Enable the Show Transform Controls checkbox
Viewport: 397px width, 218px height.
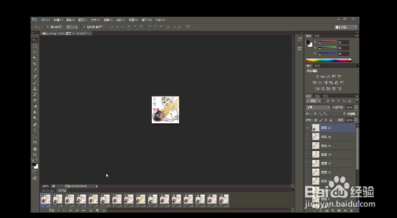[x=84, y=27]
